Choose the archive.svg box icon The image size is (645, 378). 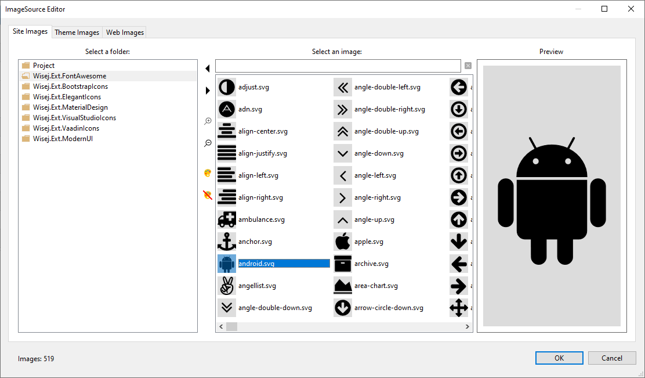343,264
